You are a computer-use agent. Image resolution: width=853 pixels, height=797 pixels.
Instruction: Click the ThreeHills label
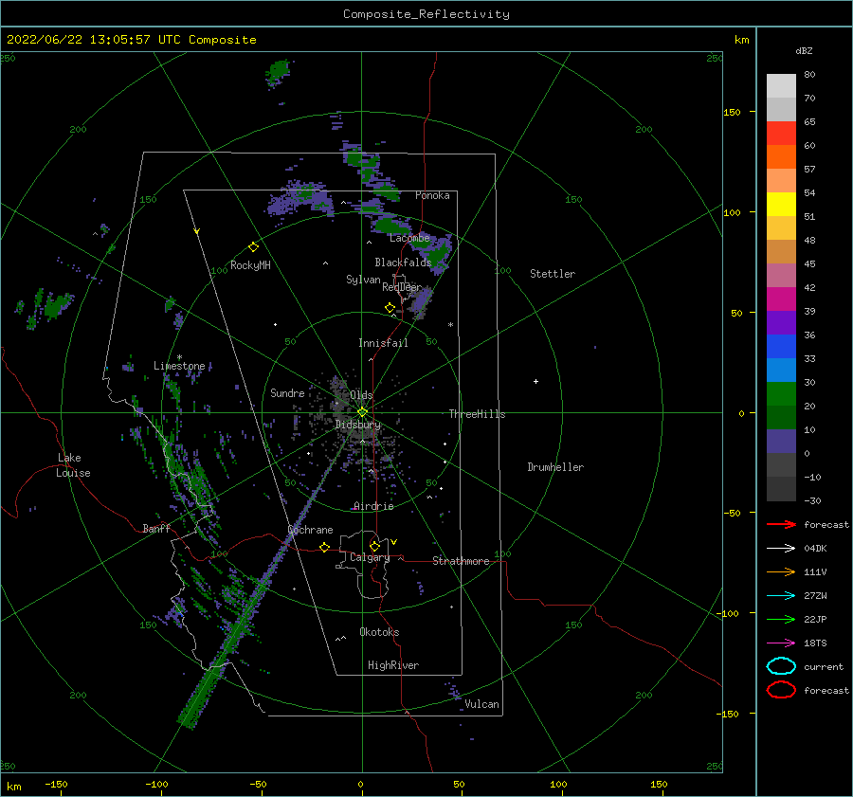(x=477, y=414)
